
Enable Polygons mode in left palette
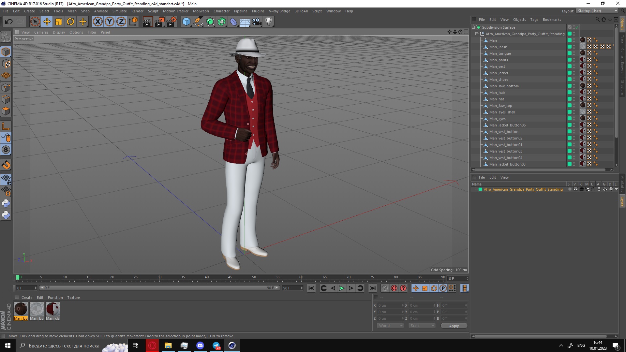(x=6, y=111)
